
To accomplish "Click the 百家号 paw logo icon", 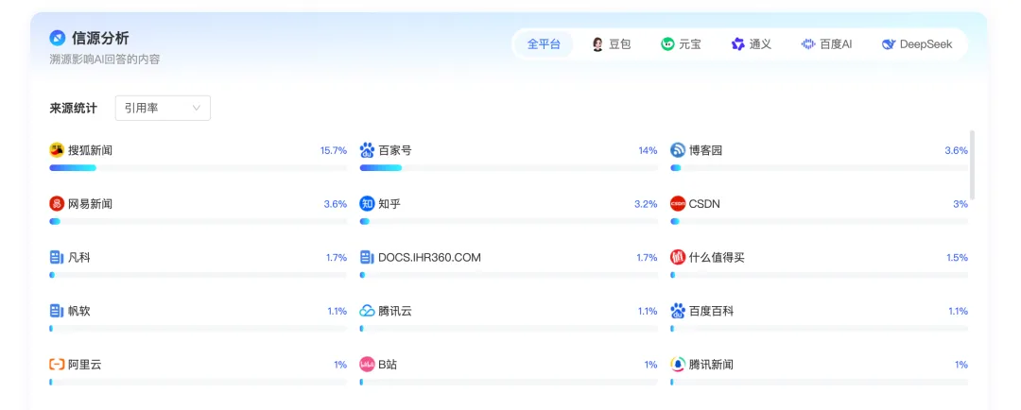I will 367,150.
